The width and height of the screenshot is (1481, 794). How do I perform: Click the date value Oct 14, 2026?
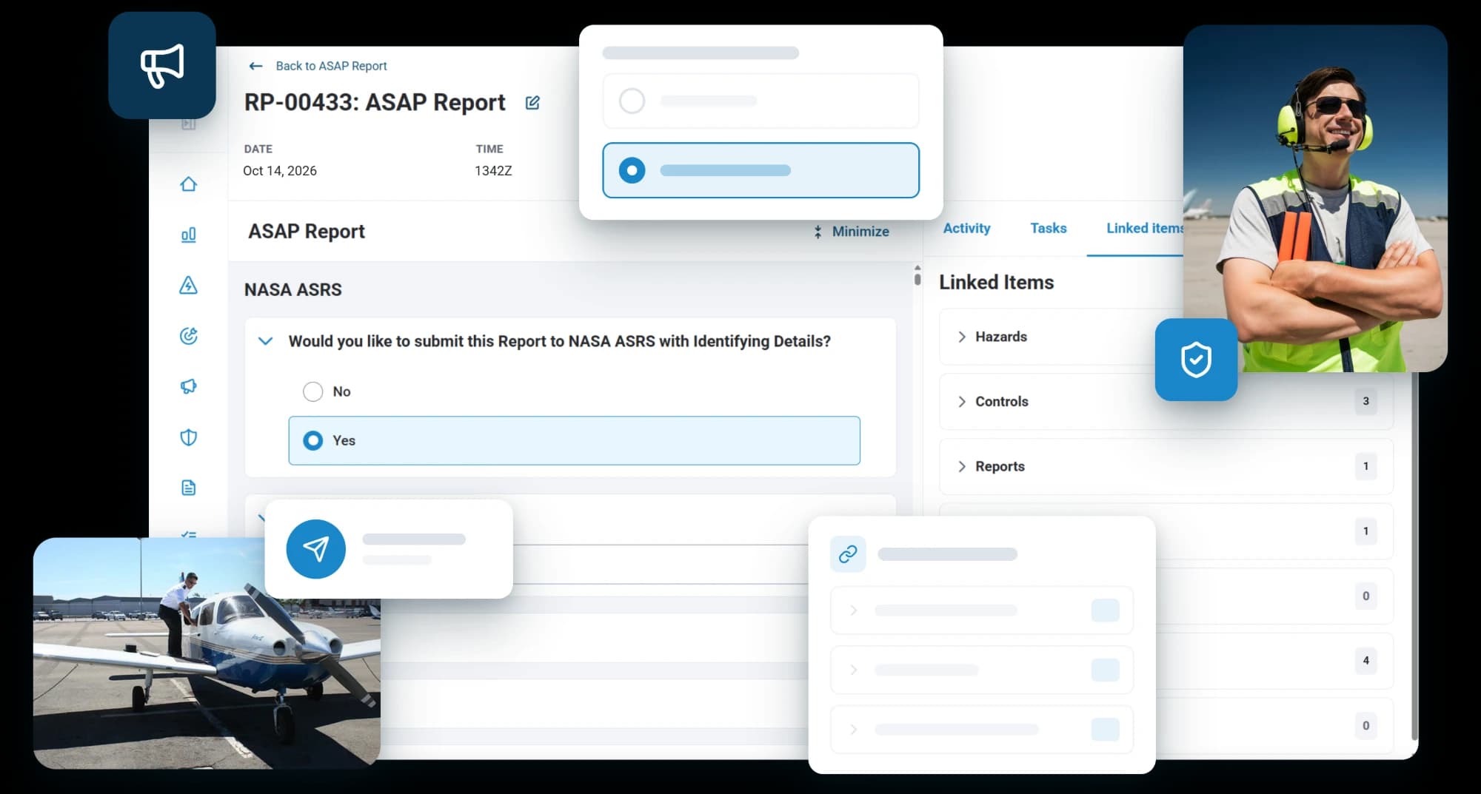280,171
